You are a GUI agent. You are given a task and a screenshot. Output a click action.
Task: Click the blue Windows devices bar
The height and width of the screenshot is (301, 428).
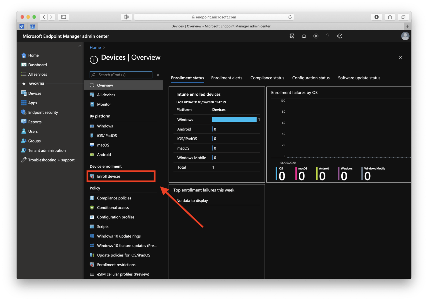pyautogui.click(x=234, y=120)
